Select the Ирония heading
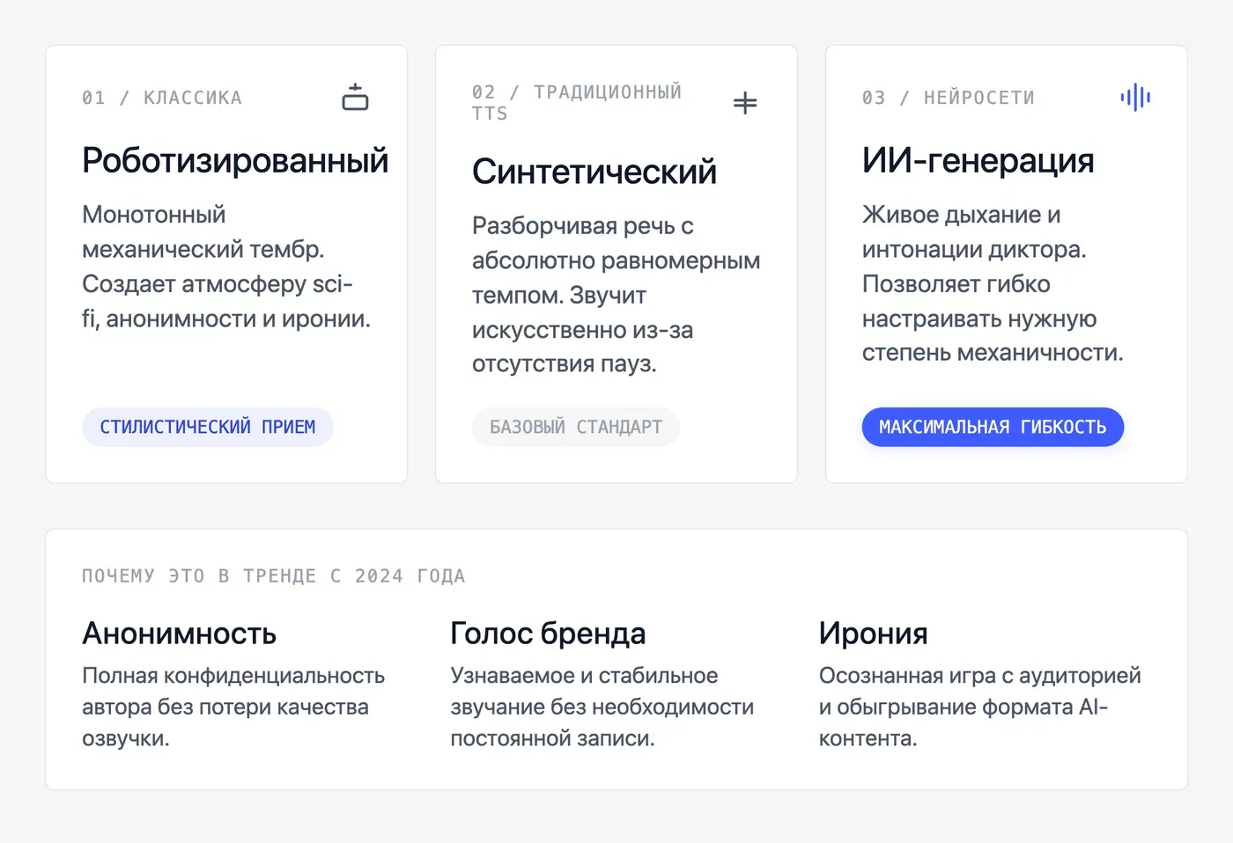 pyautogui.click(x=874, y=634)
